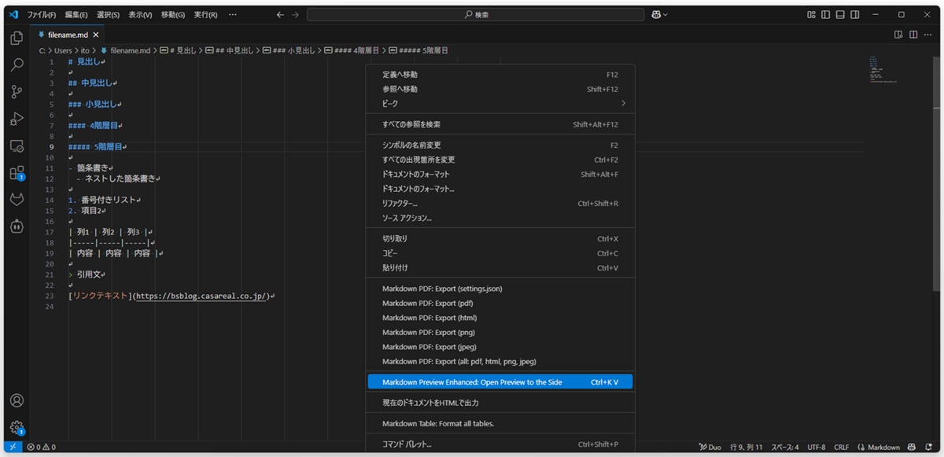Open the Remote Explorer view
This screenshot has width=944, height=457.
[x=17, y=146]
